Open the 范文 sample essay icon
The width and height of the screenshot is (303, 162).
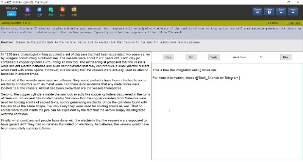tap(39, 12)
